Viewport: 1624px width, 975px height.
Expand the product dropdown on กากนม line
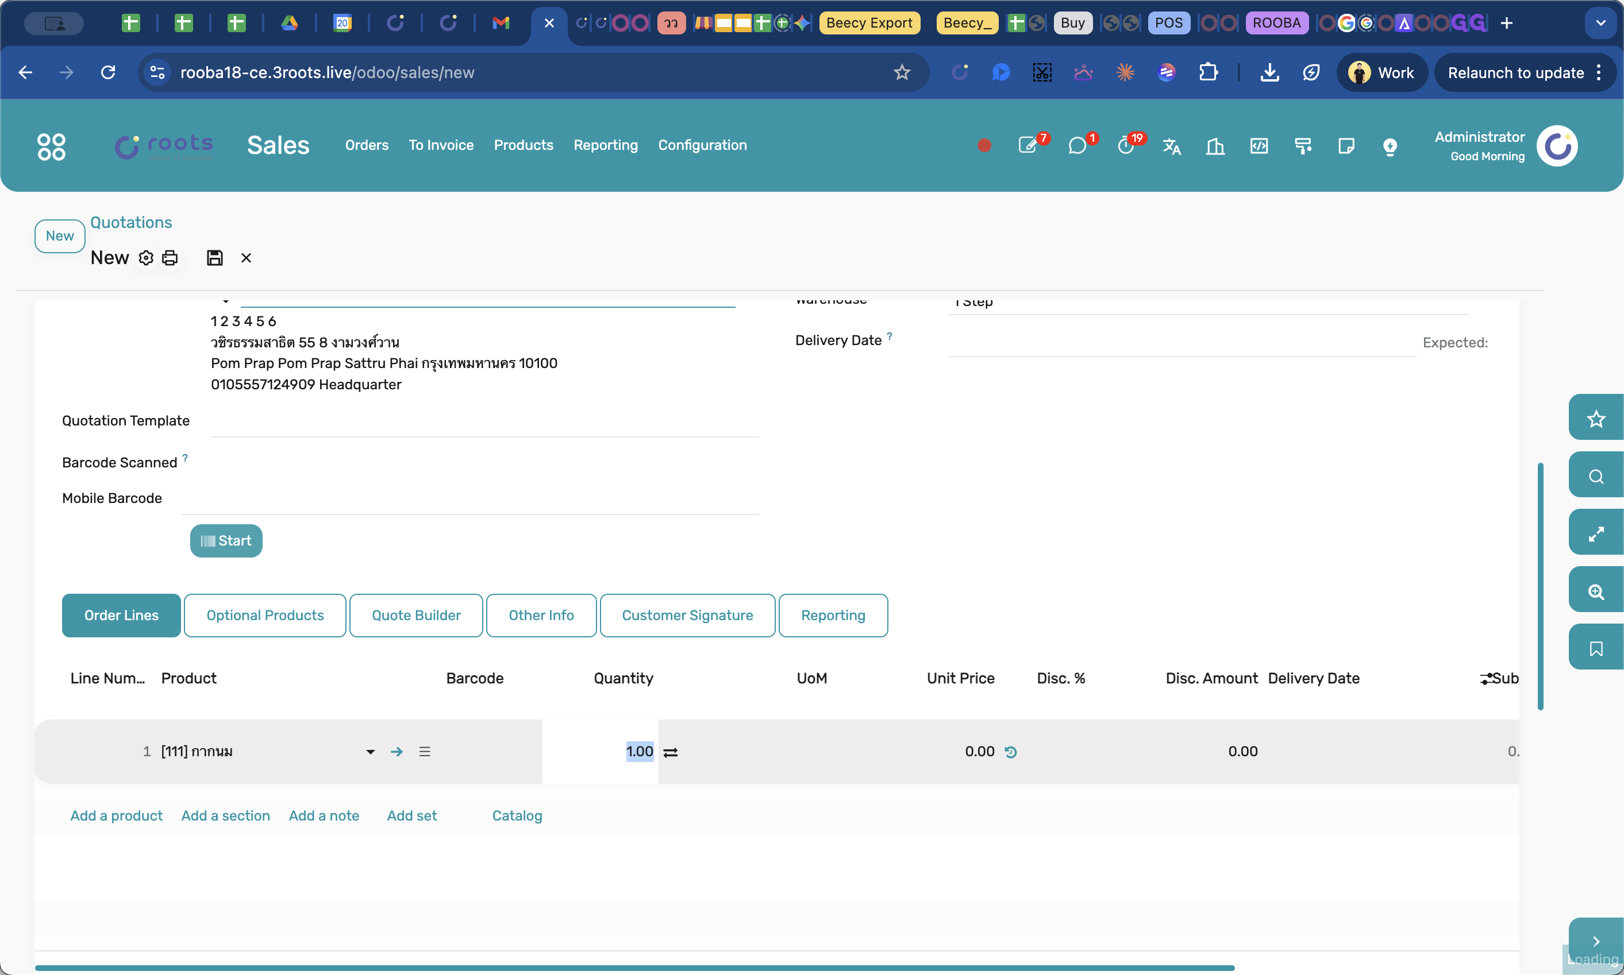pyautogui.click(x=370, y=752)
